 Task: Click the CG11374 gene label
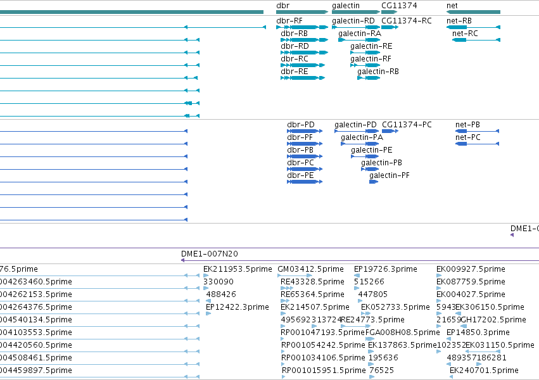point(399,6)
